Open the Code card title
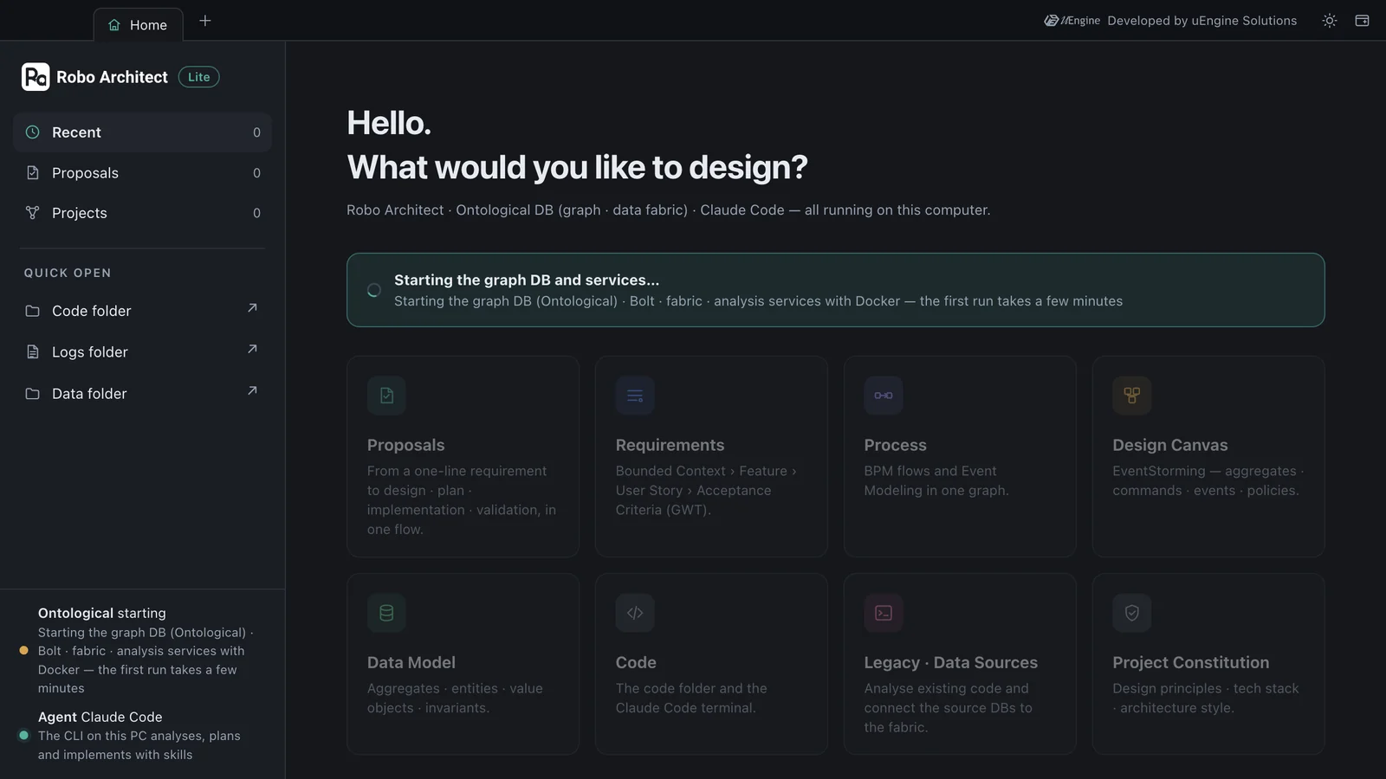 636,662
